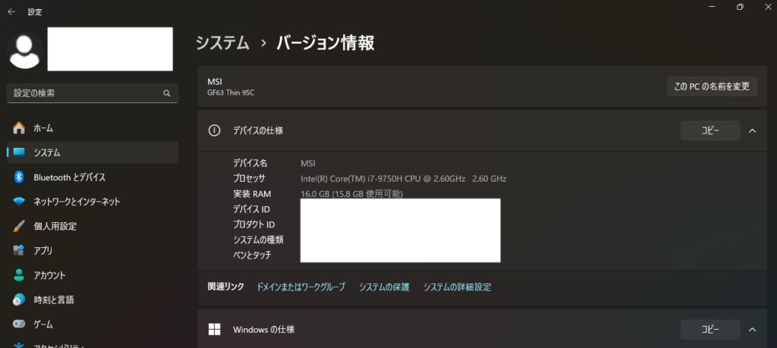
Task: Click the search magnifier icon
Action: pos(166,93)
